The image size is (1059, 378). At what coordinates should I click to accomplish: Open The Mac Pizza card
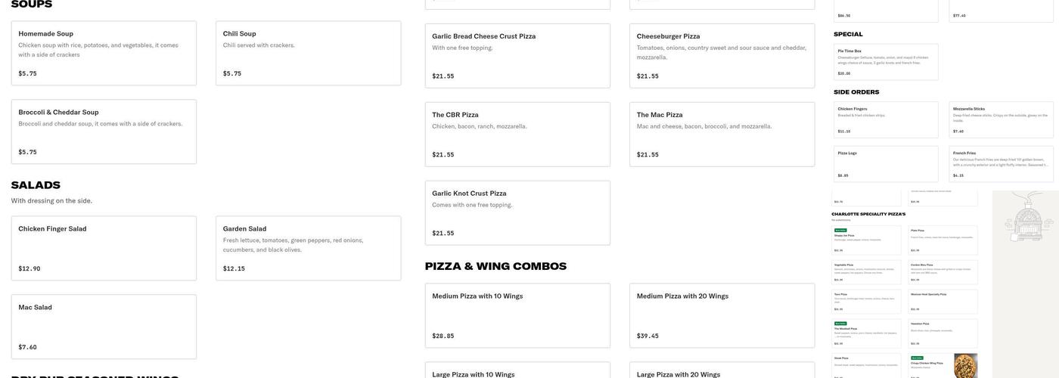click(722, 134)
